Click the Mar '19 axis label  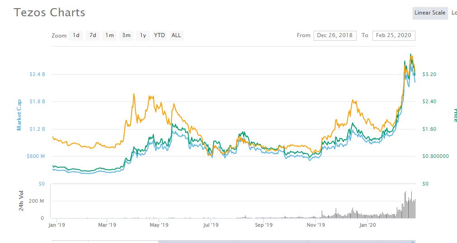[107, 225]
